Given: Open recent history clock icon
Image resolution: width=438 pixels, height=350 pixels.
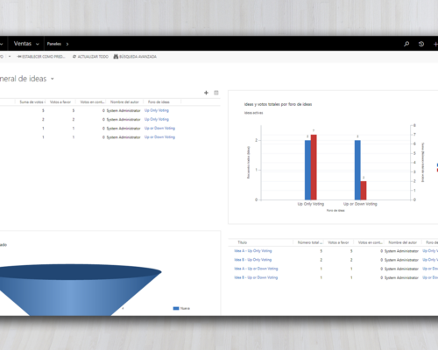Looking at the screenshot, I should point(421,44).
